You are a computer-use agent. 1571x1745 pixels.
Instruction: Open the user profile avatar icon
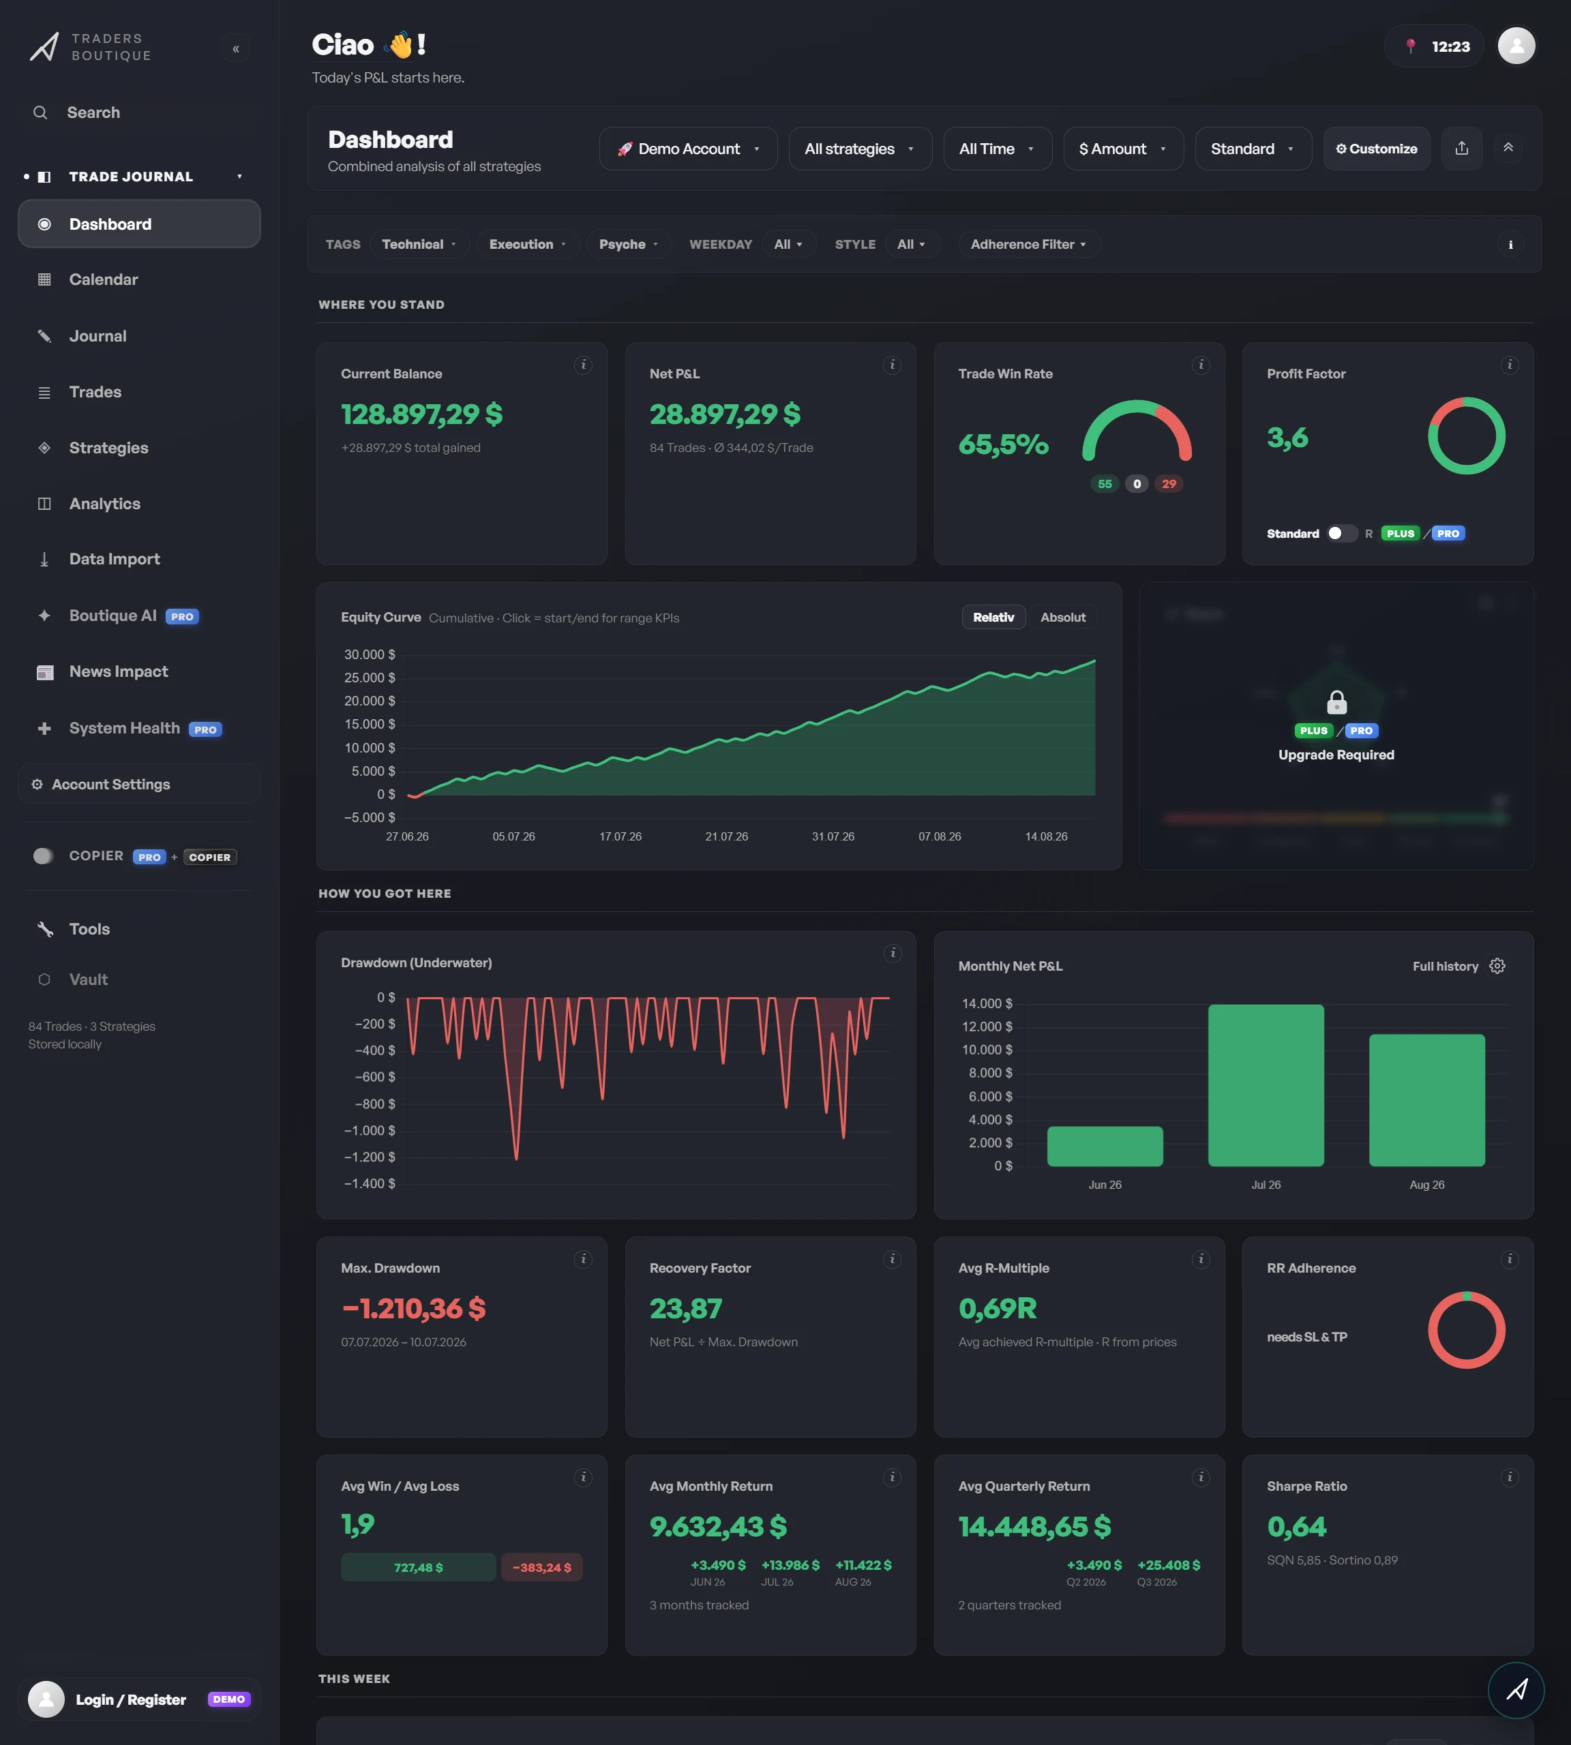pos(1516,46)
